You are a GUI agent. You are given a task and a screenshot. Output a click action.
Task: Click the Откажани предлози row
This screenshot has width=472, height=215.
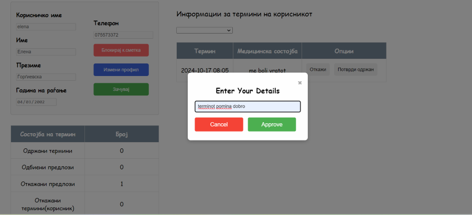click(48, 184)
